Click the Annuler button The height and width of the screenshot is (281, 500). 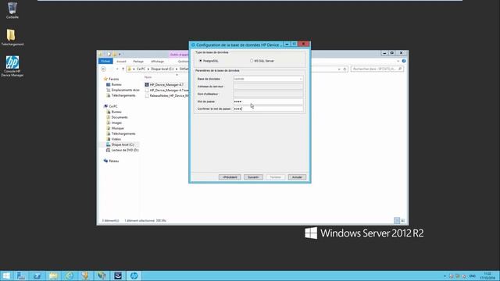(x=297, y=177)
